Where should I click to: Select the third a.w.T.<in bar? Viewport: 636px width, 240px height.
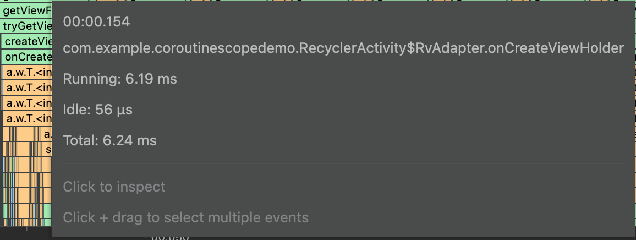28,103
